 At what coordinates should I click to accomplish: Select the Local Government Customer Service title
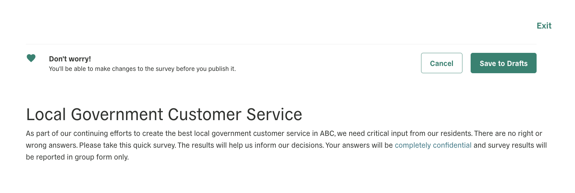coord(164,114)
